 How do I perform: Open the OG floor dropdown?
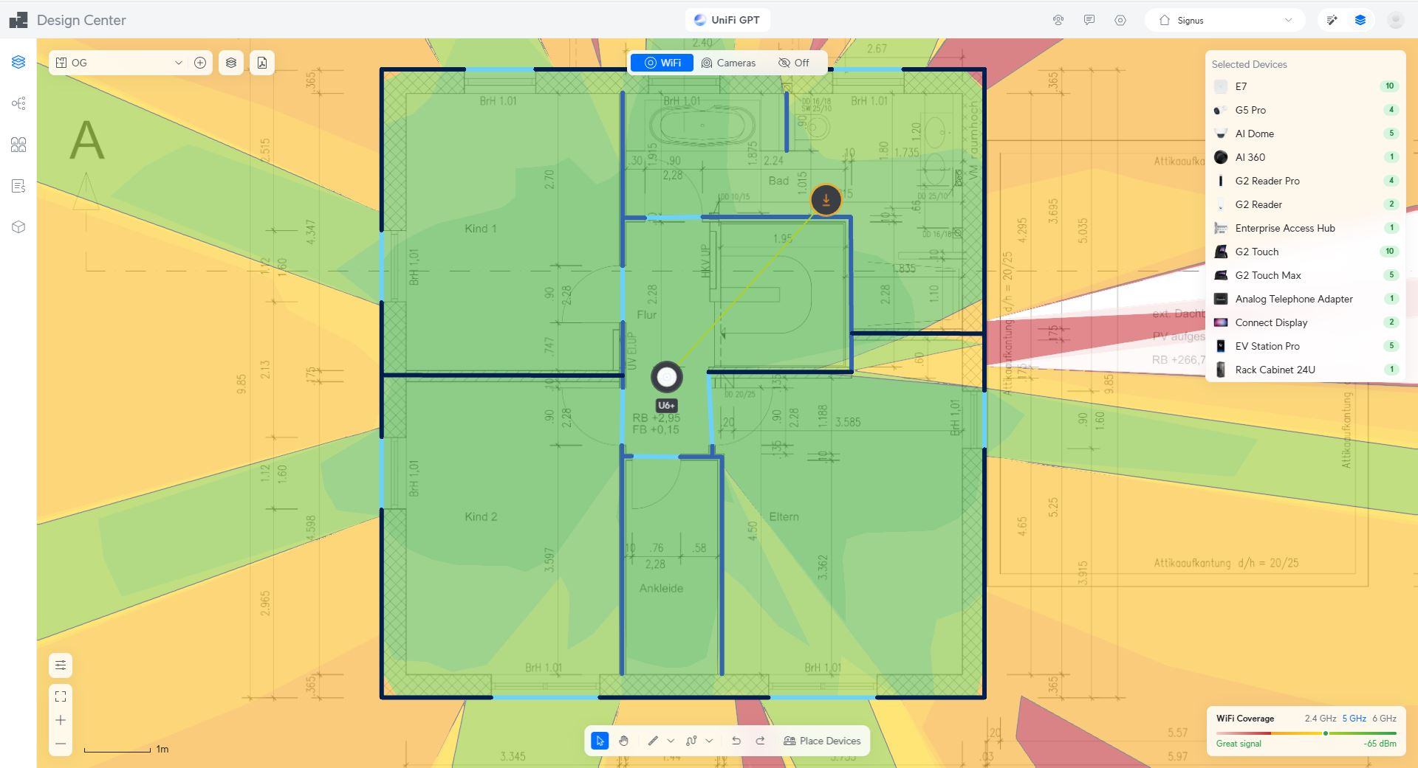point(119,63)
